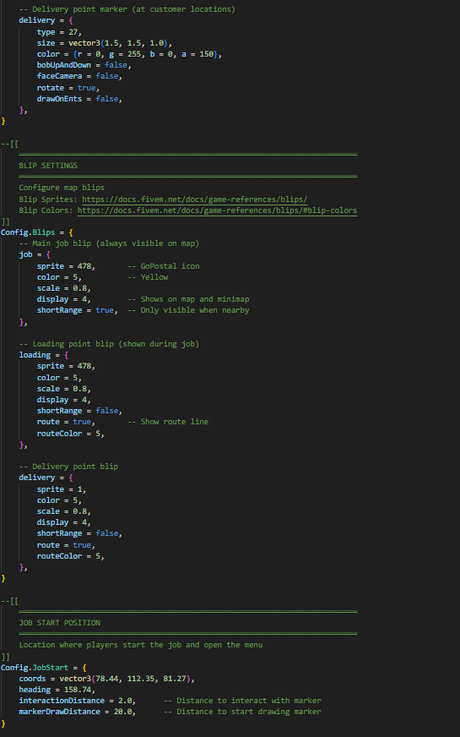Click comment 'Main job blip (always visible on map)'

pos(109,243)
